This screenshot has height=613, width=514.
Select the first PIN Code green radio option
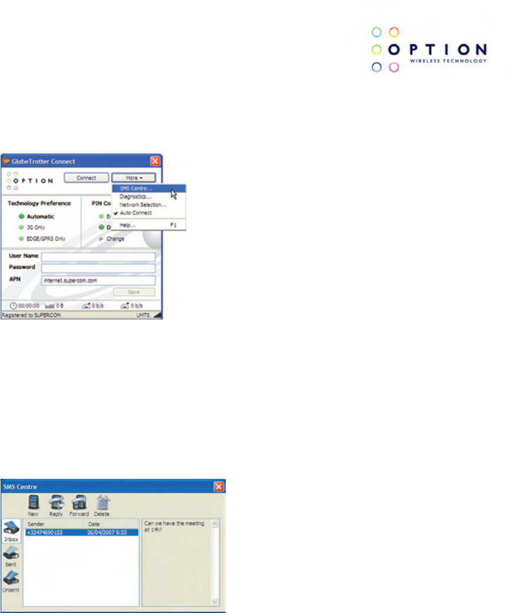pyautogui.click(x=101, y=216)
